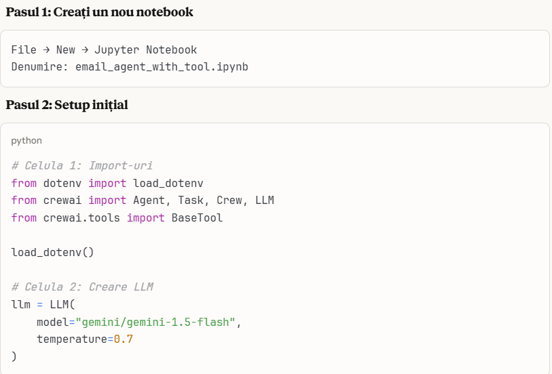This screenshot has width=552, height=374.
Task: Click the "llm = LLM(" assignment line
Action: click(x=40, y=304)
